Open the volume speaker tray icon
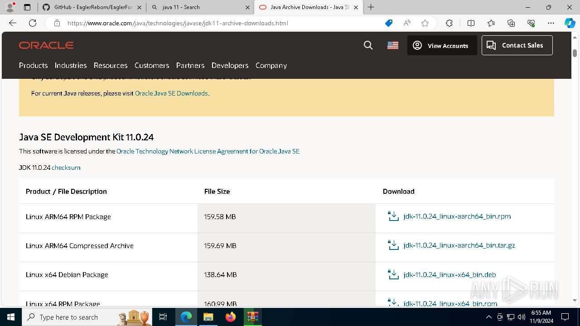This screenshot has height=326, width=580. pyautogui.click(x=522, y=317)
